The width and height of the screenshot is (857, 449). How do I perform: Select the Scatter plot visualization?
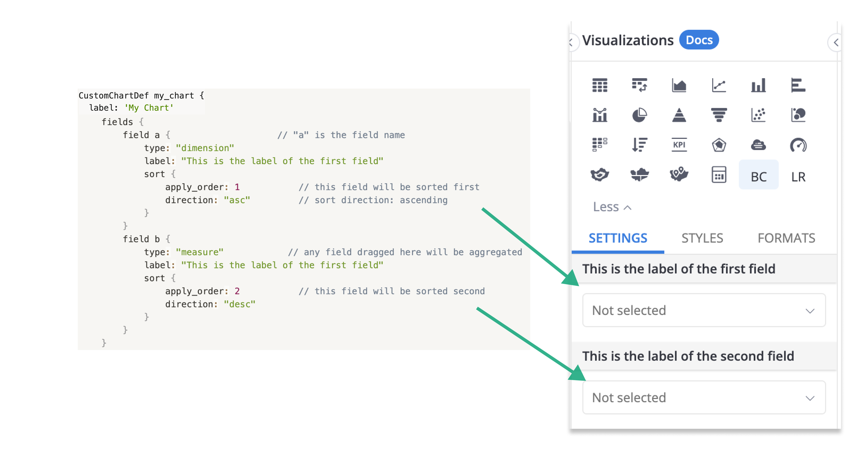pyautogui.click(x=758, y=115)
